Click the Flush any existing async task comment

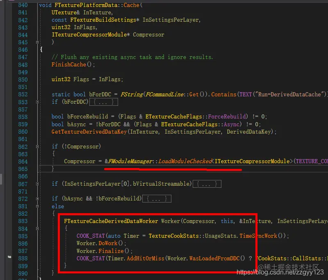coord(132,57)
